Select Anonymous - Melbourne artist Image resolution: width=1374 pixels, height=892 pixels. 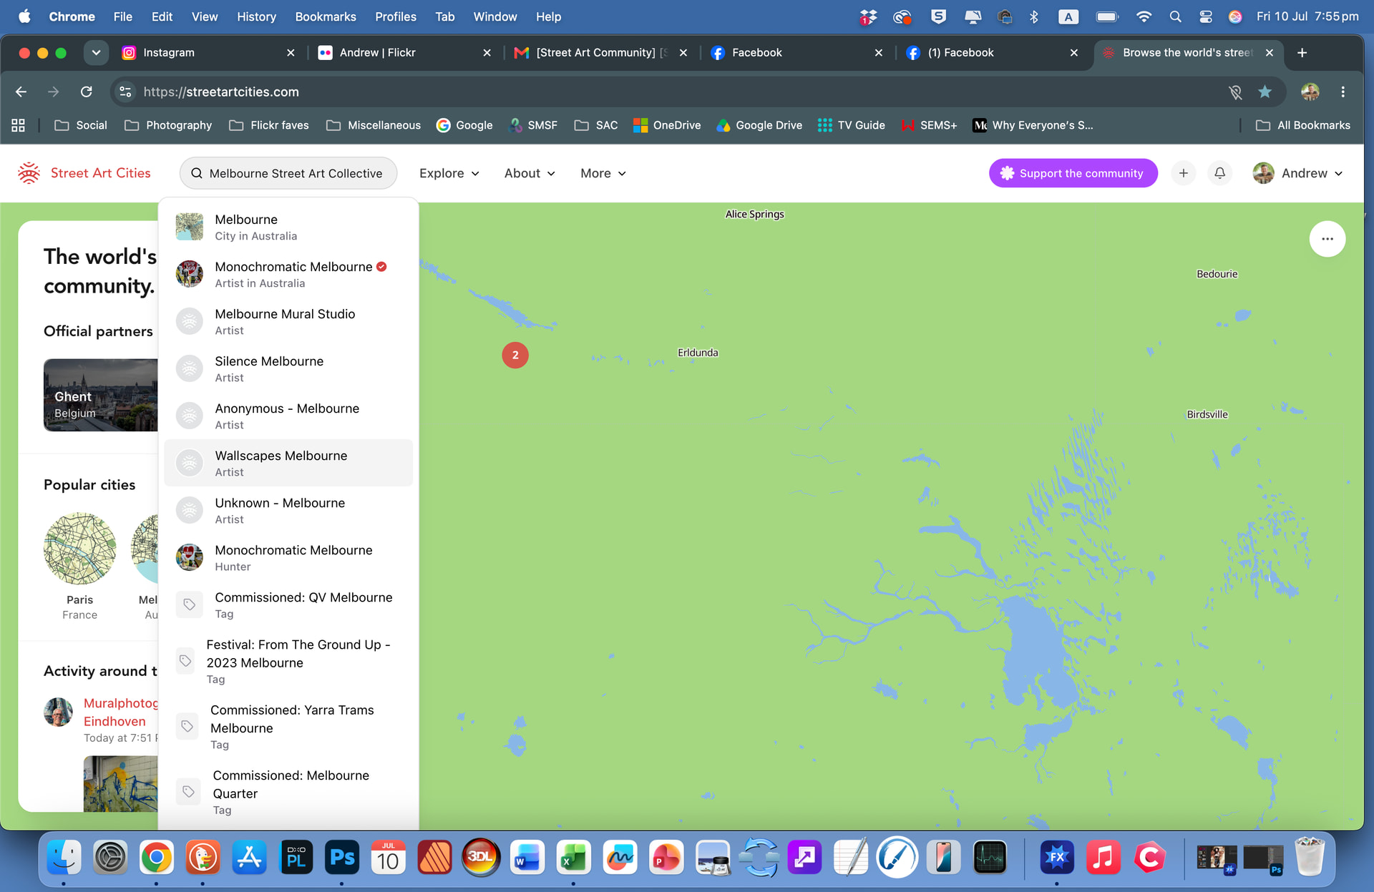(288, 416)
